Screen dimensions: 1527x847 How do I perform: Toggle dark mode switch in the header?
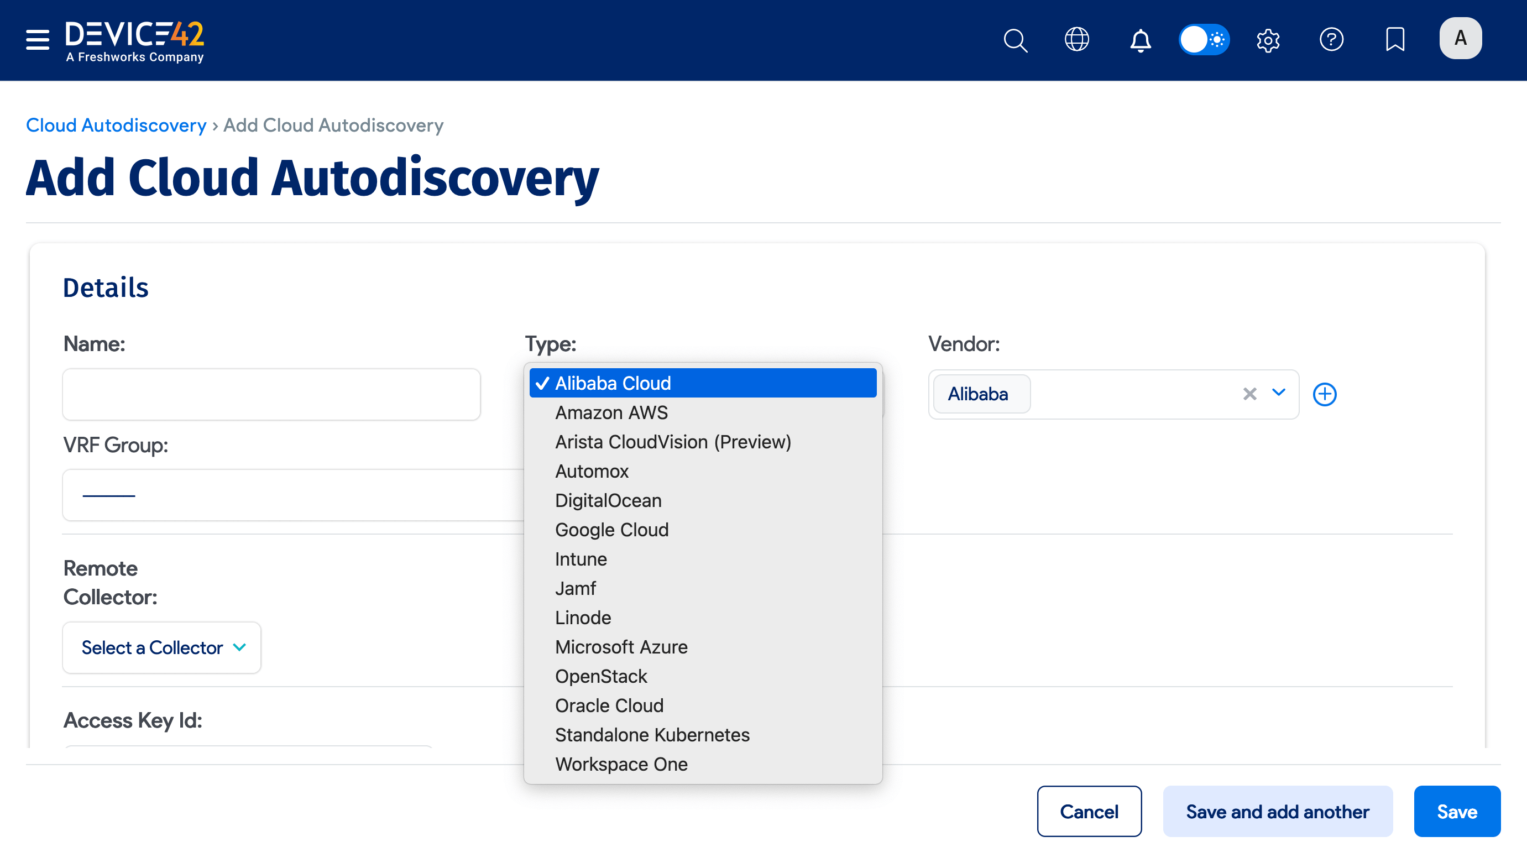1204,40
